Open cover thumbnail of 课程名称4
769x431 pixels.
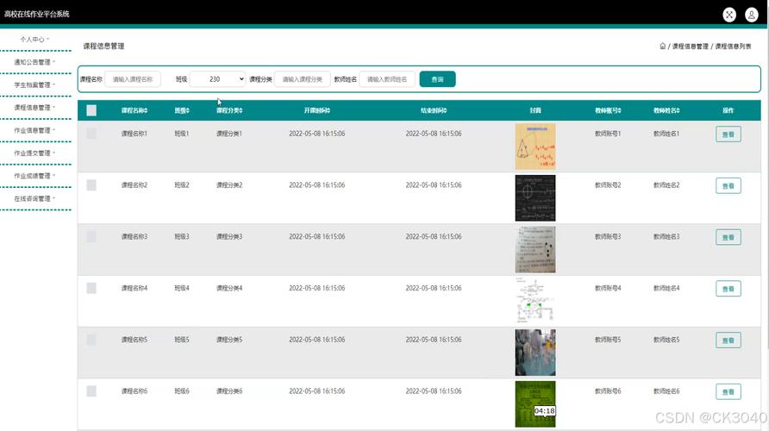pyautogui.click(x=535, y=301)
